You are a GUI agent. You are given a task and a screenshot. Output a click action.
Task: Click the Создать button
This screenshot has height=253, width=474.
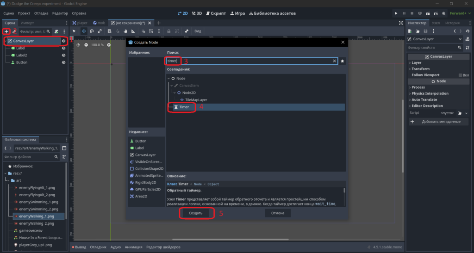point(196,213)
